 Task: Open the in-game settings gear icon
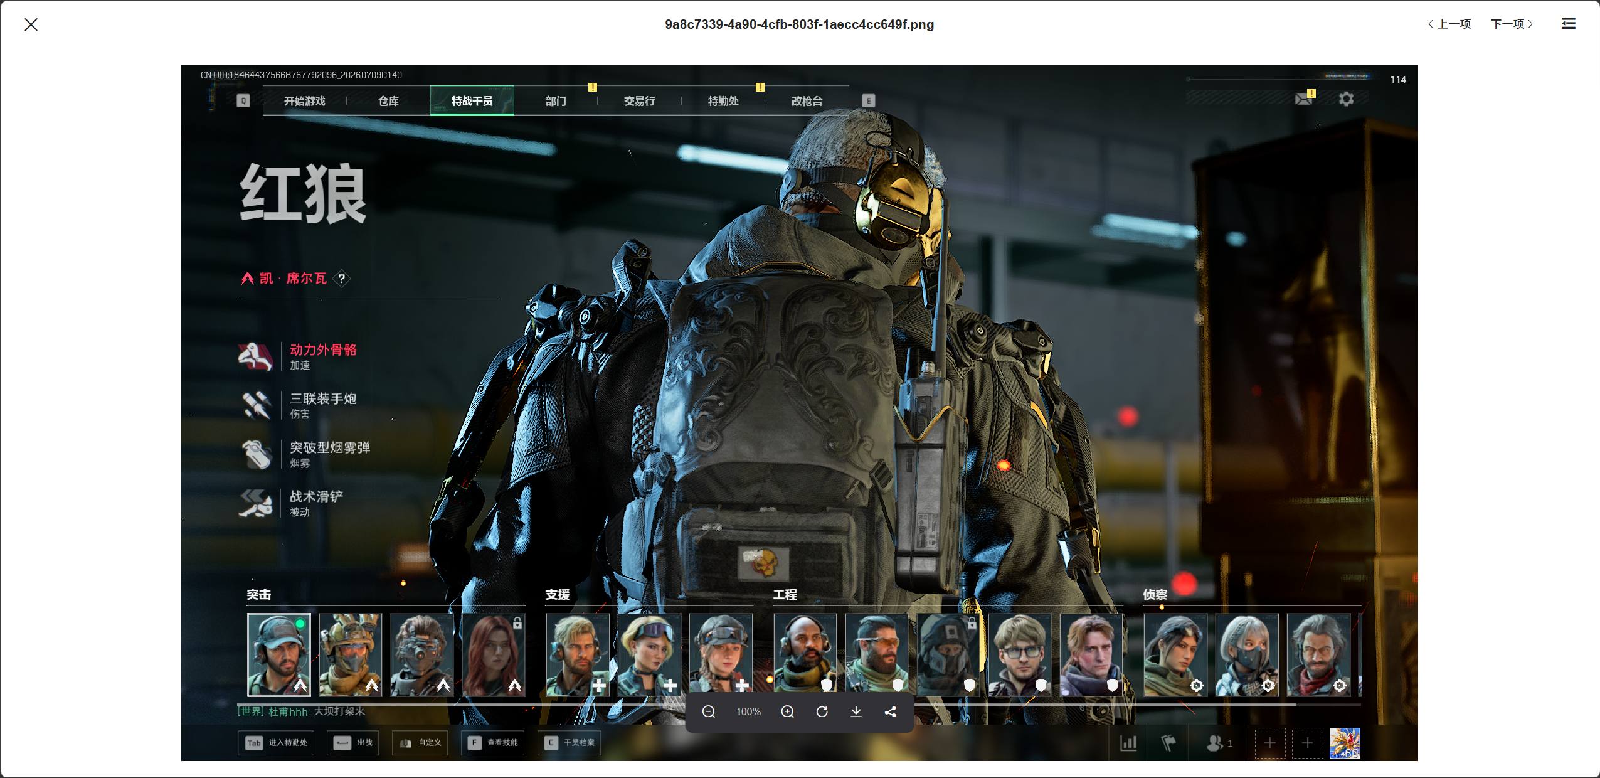point(1346,99)
